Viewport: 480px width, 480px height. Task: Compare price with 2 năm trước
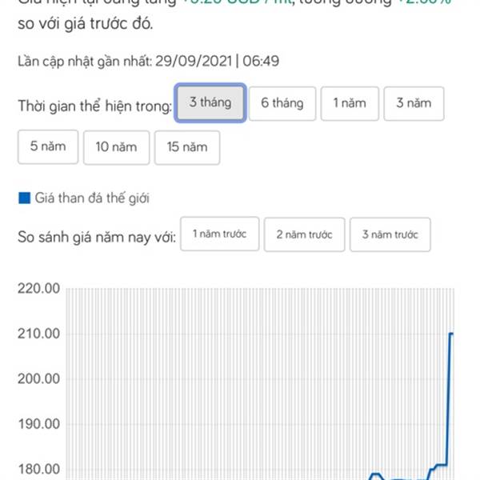(x=304, y=234)
